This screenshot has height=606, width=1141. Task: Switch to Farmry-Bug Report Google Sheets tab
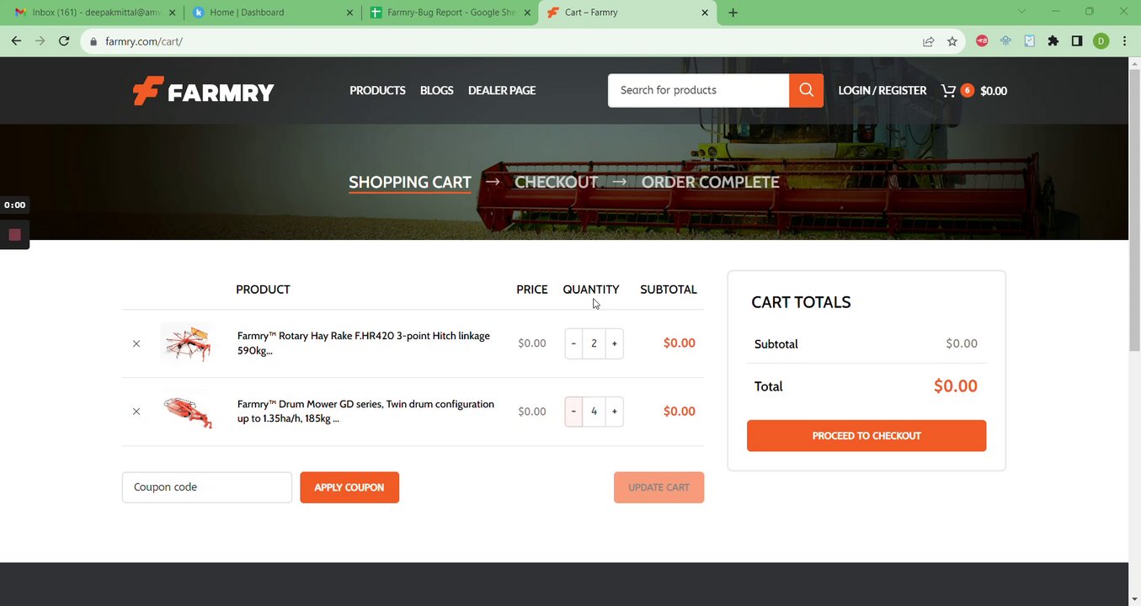[x=450, y=13]
